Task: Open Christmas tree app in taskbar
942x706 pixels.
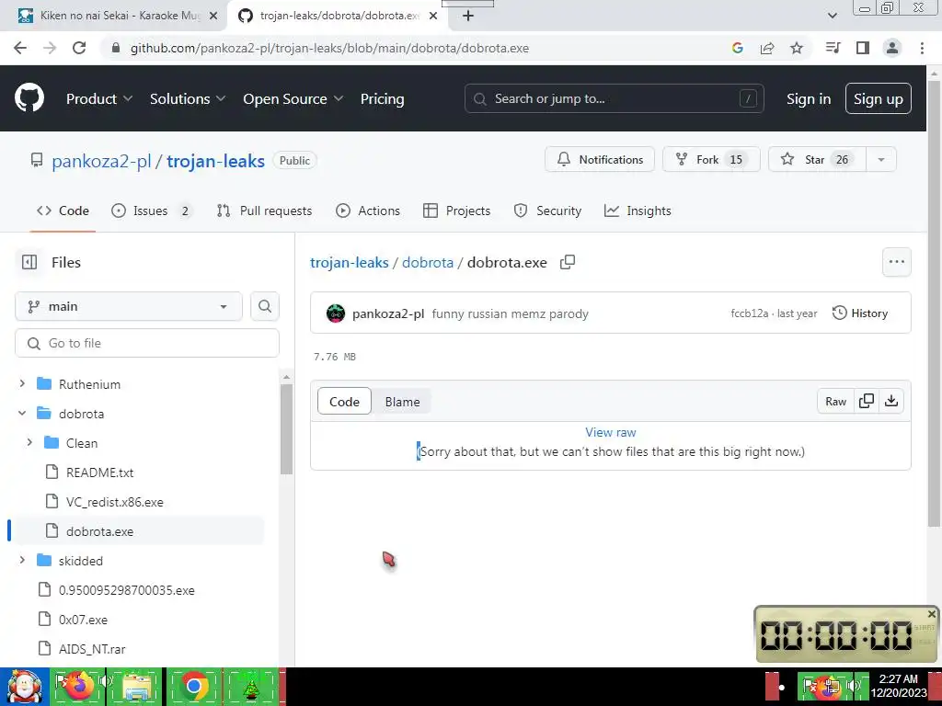Action: 251,686
